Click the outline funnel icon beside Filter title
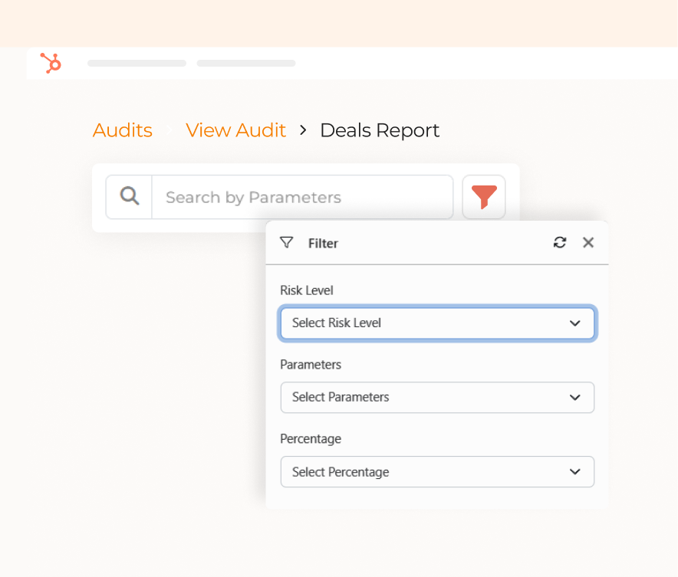Image resolution: width=678 pixels, height=577 pixels. (x=287, y=243)
